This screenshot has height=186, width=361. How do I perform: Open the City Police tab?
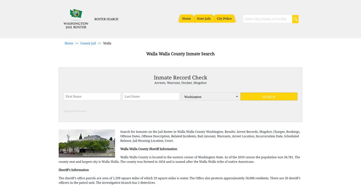click(224, 19)
